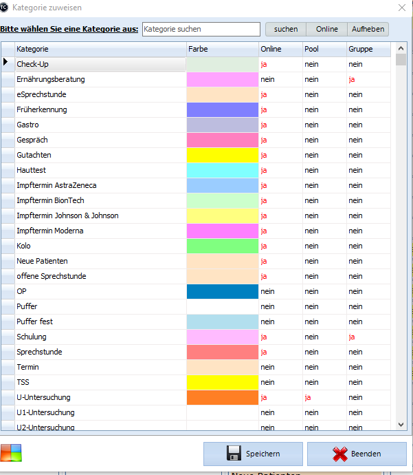
Task: Click scrollbar down arrow in category list
Action: (401, 425)
